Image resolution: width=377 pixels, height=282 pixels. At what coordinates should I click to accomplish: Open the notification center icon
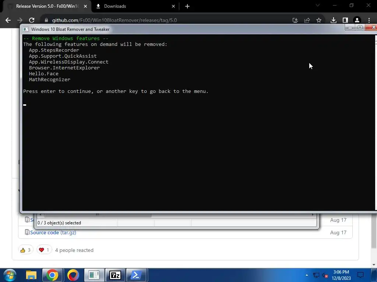pyautogui.click(x=360, y=275)
